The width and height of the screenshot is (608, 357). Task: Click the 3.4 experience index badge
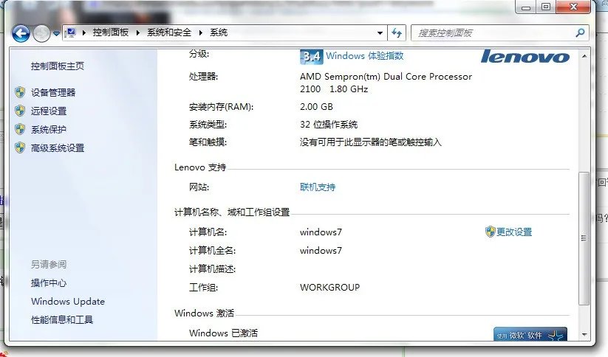click(311, 57)
